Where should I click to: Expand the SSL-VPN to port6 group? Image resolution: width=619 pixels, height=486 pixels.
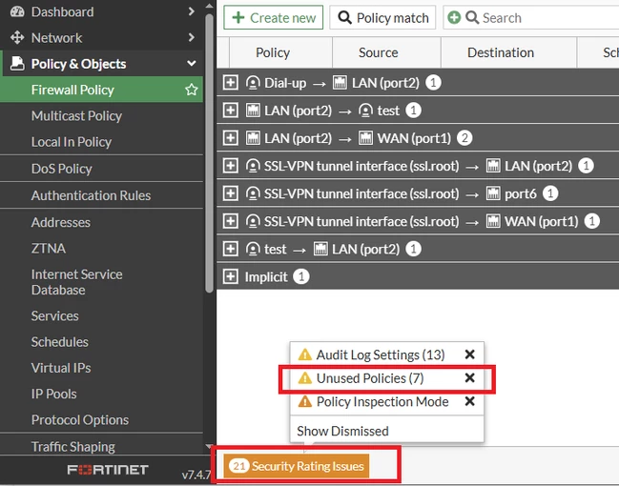click(230, 193)
